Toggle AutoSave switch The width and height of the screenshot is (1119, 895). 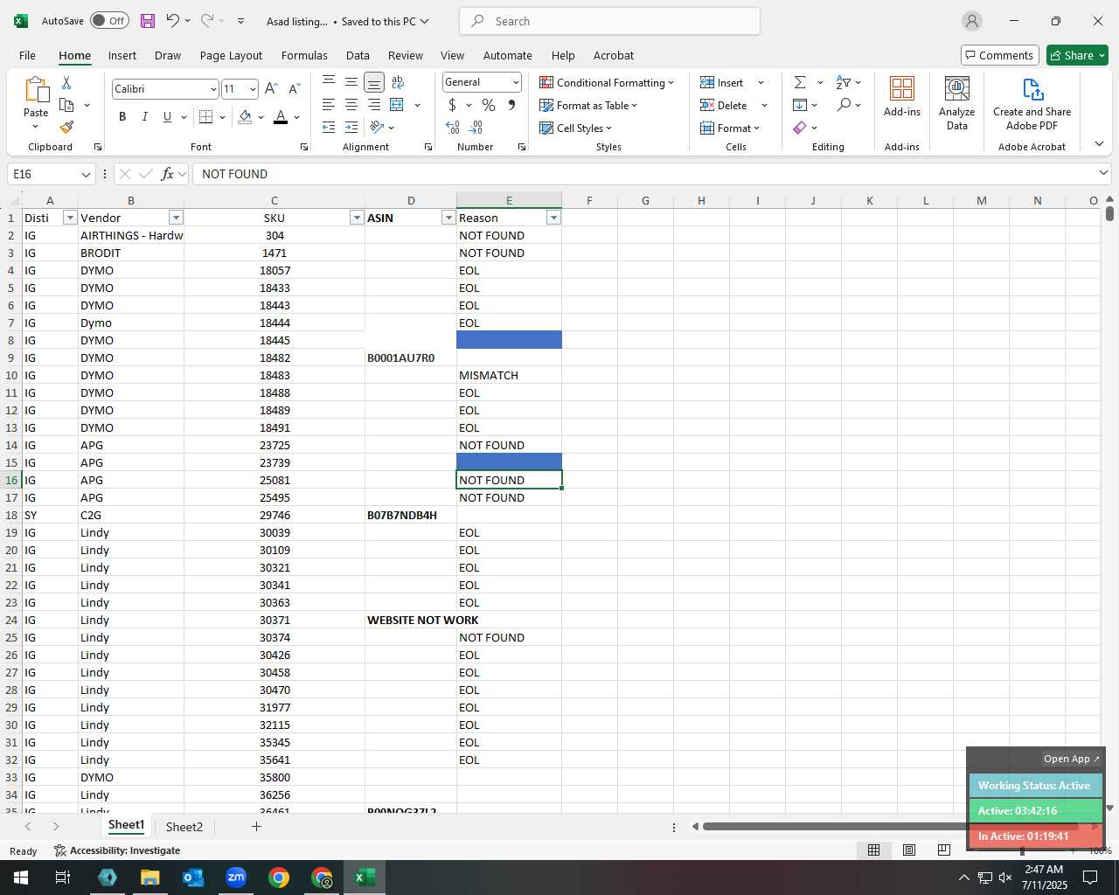tap(109, 21)
